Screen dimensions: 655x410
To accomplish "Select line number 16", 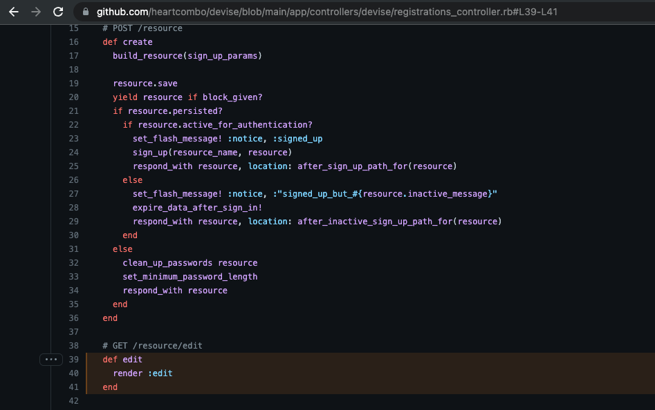I will pos(73,42).
